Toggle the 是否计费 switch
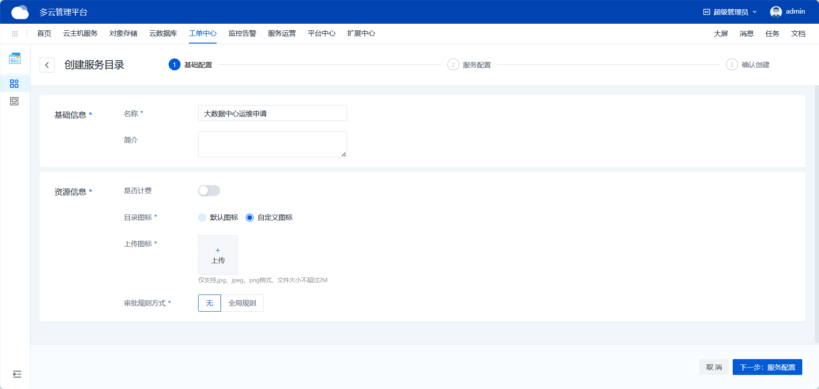Viewport: 819px width, 389px height. pos(209,190)
